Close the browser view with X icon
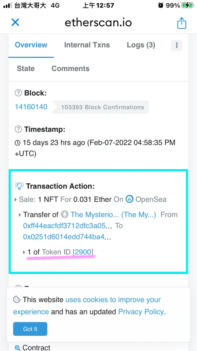The image size is (197, 351). pos(15,22)
